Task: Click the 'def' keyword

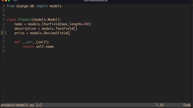Action: click(x=17, y=42)
